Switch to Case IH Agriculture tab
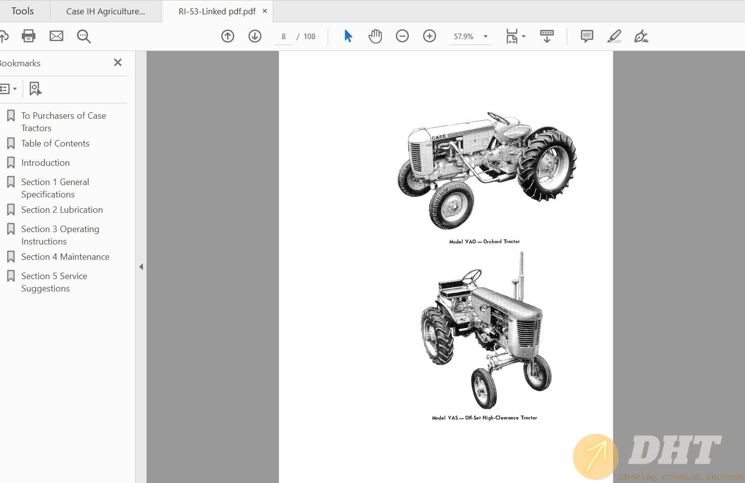Viewport: 745px width, 483px height. [105, 11]
